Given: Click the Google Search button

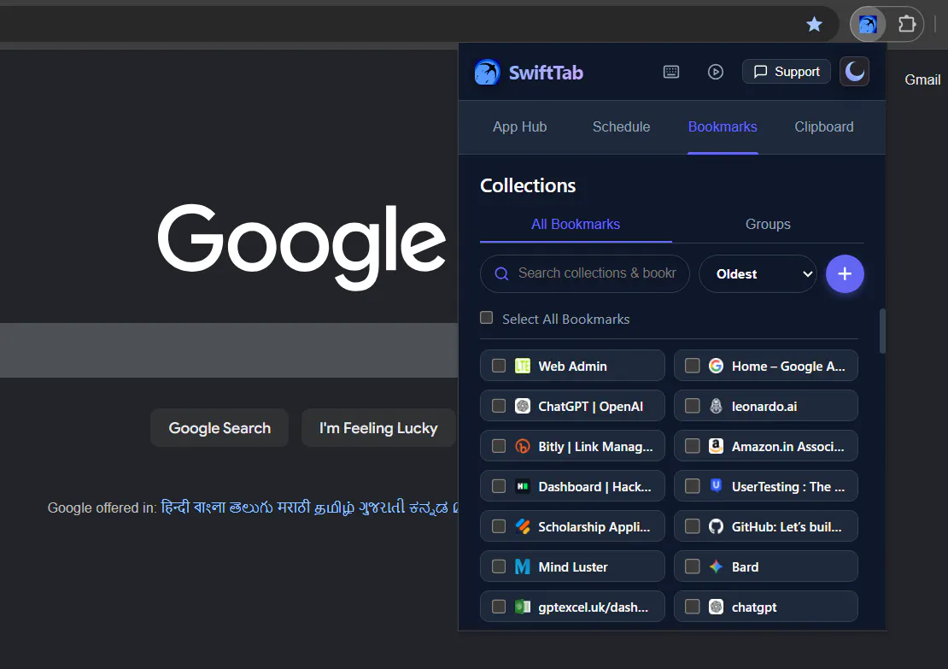Looking at the screenshot, I should 219,428.
